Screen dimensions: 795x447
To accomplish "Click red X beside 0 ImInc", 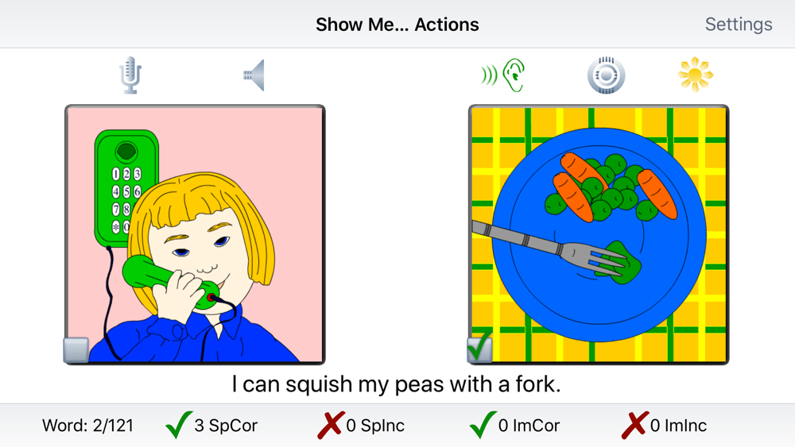I will [635, 425].
